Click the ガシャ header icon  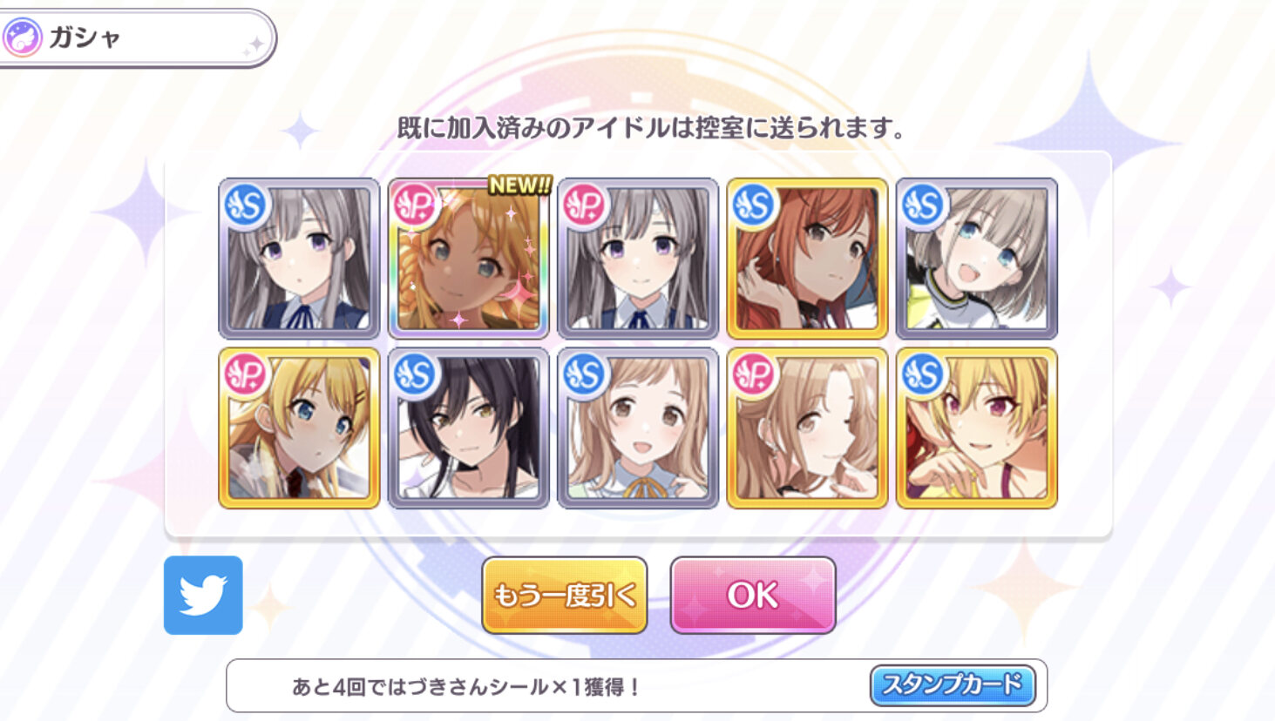(24, 38)
